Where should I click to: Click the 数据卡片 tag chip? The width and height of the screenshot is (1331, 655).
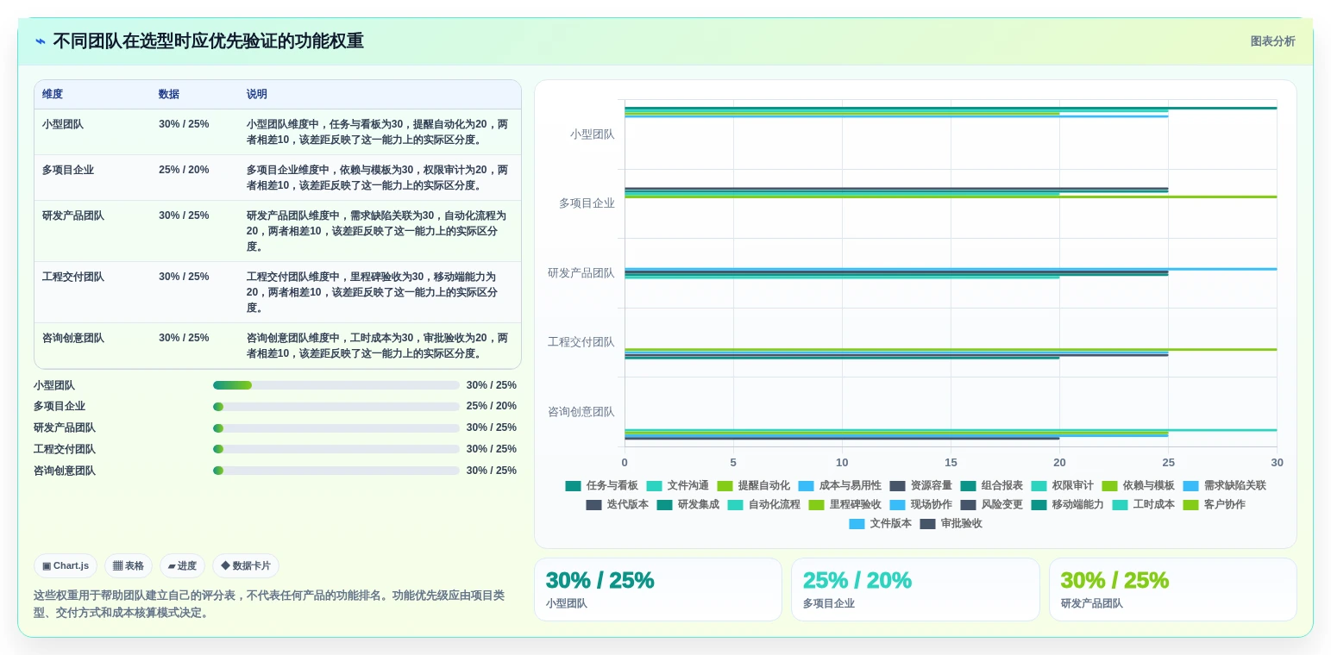pyautogui.click(x=246, y=566)
